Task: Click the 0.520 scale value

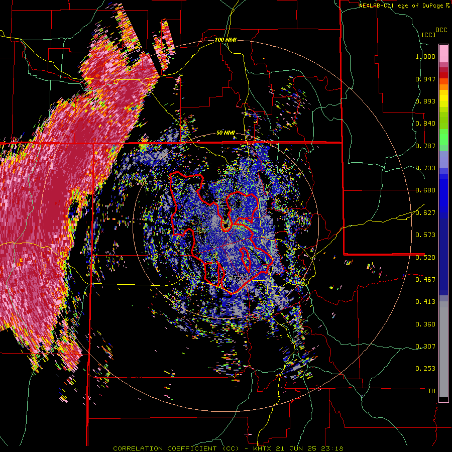Action: (x=425, y=258)
